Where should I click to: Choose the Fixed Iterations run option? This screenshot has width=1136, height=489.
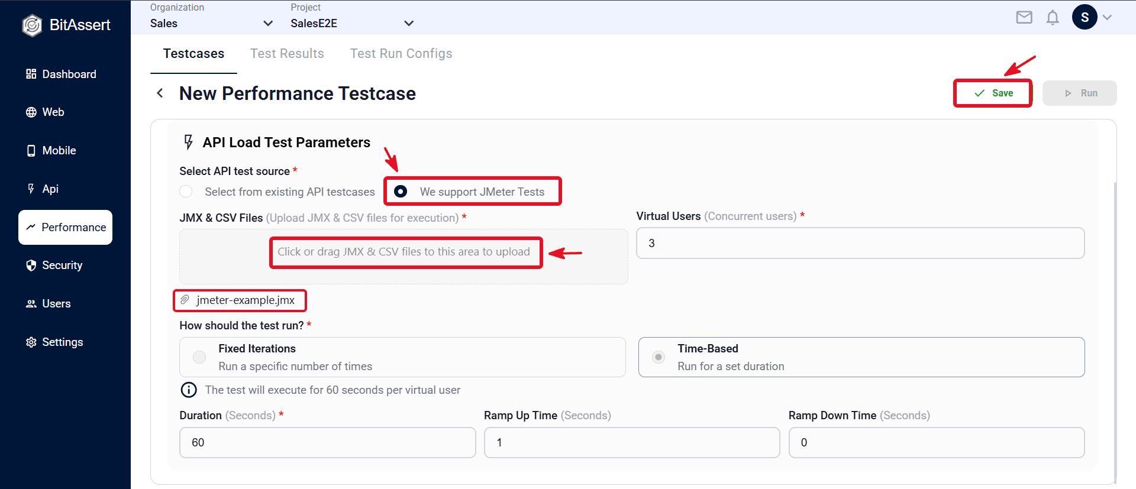pyautogui.click(x=402, y=357)
